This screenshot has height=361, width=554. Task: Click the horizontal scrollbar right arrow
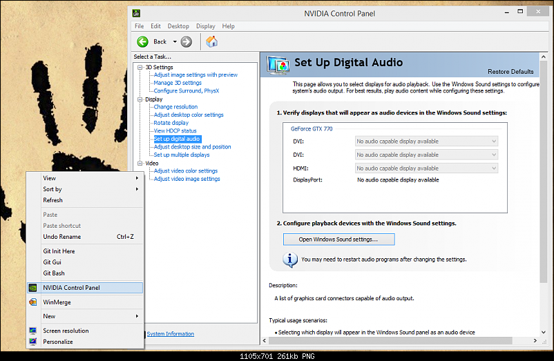[535, 340]
